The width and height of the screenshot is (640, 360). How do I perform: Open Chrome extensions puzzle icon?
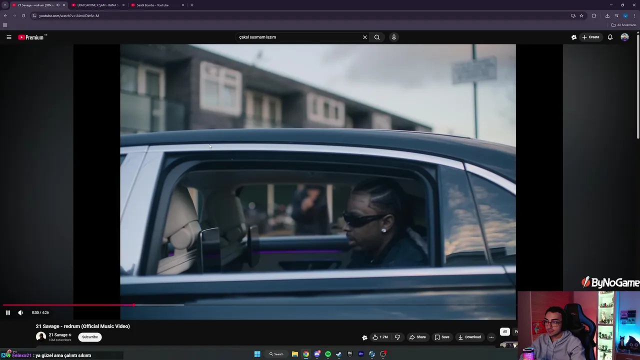[594, 15]
